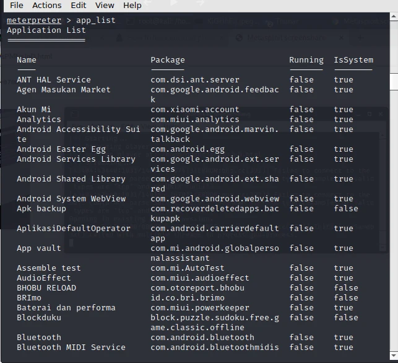Click the app_list command text
Image resolution: width=398 pixels, height=363 pixels.
pyautogui.click(x=96, y=20)
